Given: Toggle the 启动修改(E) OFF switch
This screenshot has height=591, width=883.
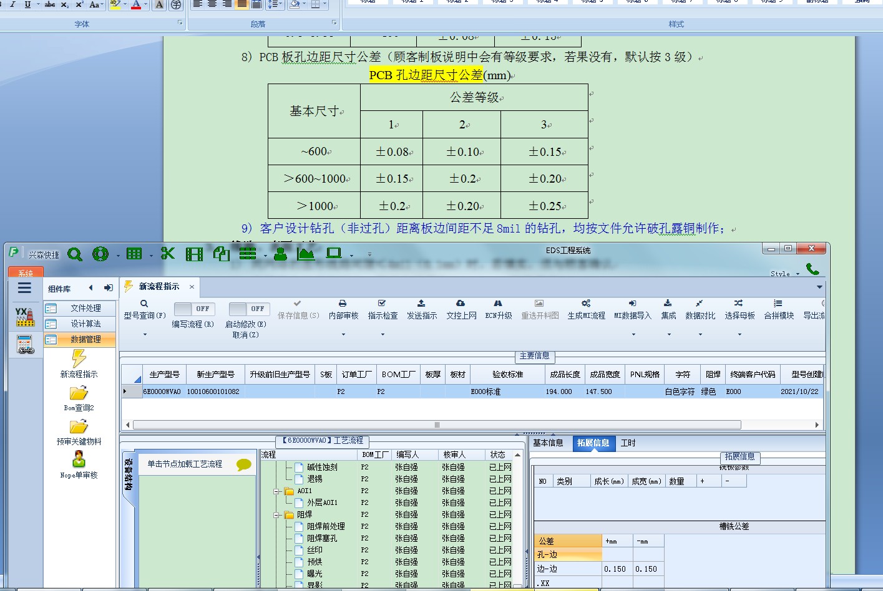Looking at the screenshot, I should (249, 309).
